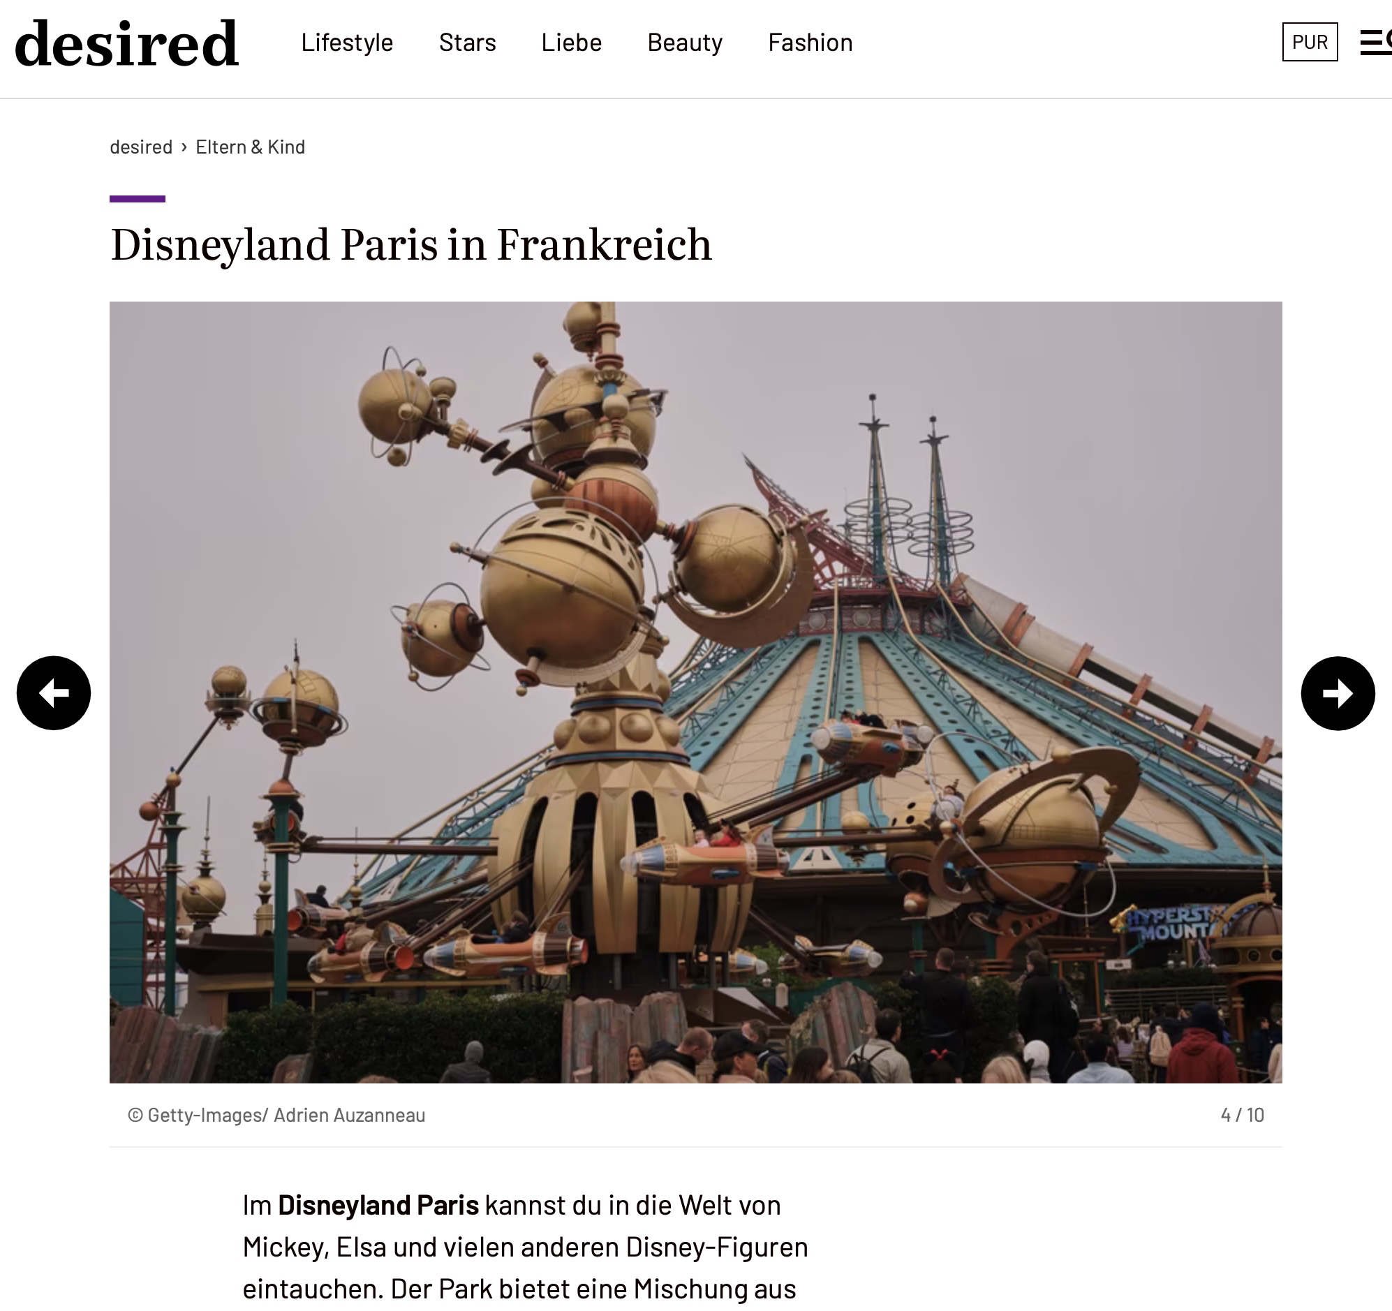Open the Fashion menu section
Screen dimensions: 1392x1311
tap(810, 43)
